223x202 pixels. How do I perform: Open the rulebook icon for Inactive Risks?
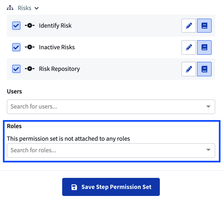coord(204,47)
